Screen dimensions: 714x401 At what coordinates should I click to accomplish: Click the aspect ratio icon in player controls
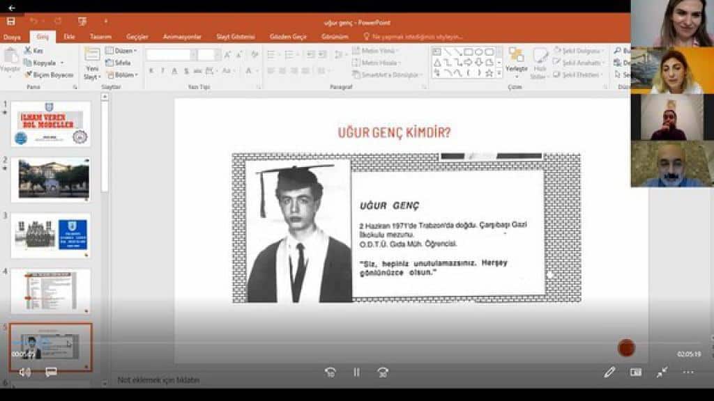[636, 372]
